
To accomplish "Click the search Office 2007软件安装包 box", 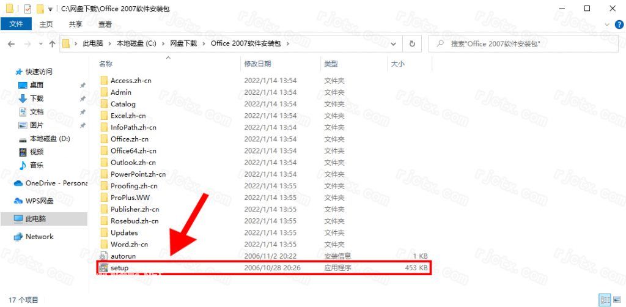I will coord(523,43).
